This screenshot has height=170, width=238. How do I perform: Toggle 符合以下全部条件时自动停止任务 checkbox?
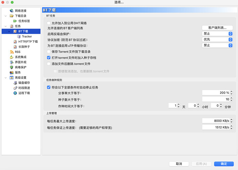pyautogui.click(x=49, y=87)
